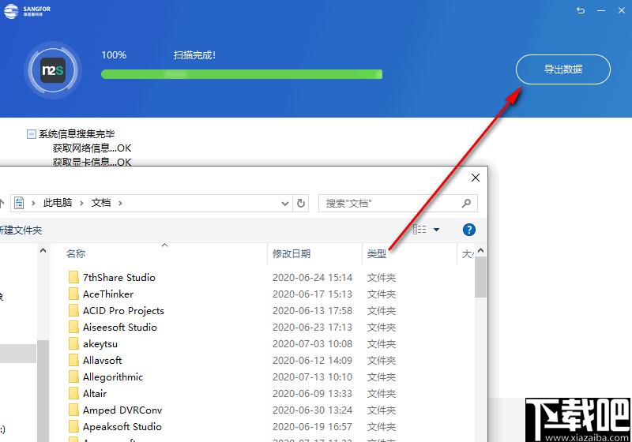Expand the chevron after 文档 in path

tap(120, 203)
